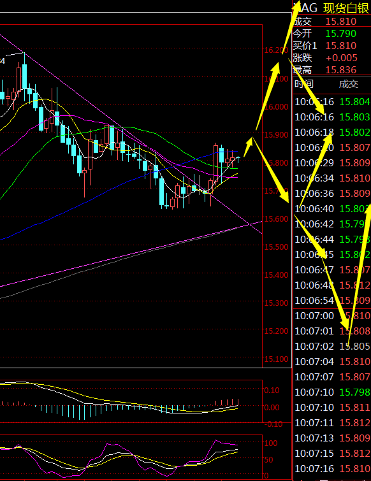Click the 16.200 price axis label
The height and width of the screenshot is (481, 371).
[x=276, y=50]
